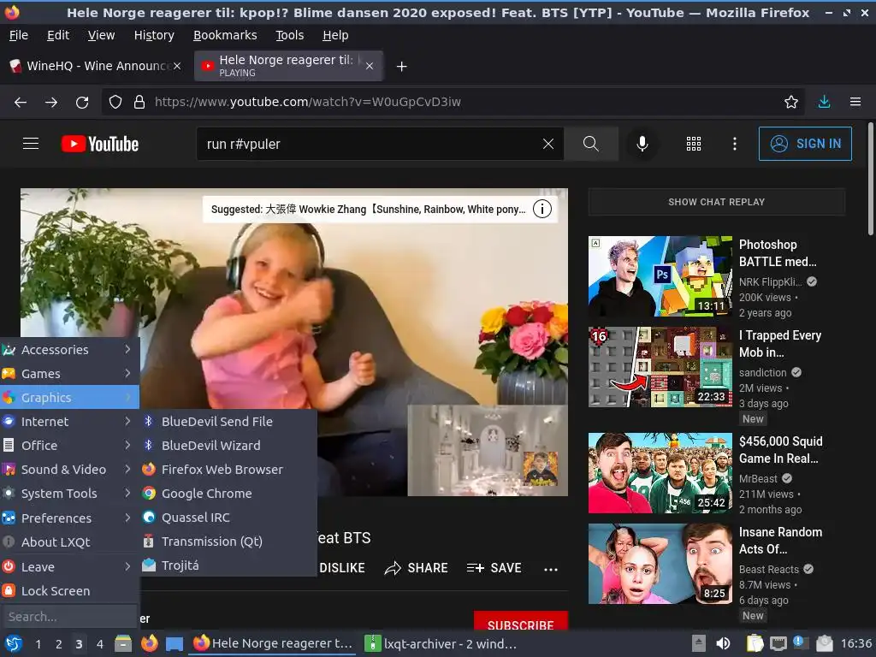Clear the YouTube search box text
Screen dimensions: 876x657
pyautogui.click(x=548, y=144)
